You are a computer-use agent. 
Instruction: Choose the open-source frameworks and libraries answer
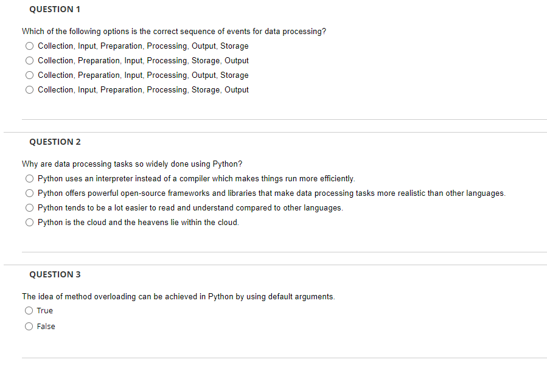[29, 193]
